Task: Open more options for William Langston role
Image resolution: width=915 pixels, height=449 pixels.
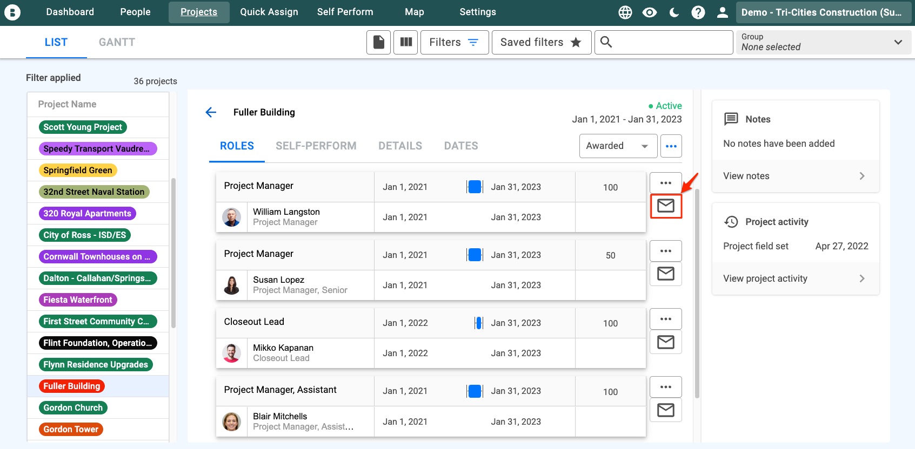Action: 666,183
